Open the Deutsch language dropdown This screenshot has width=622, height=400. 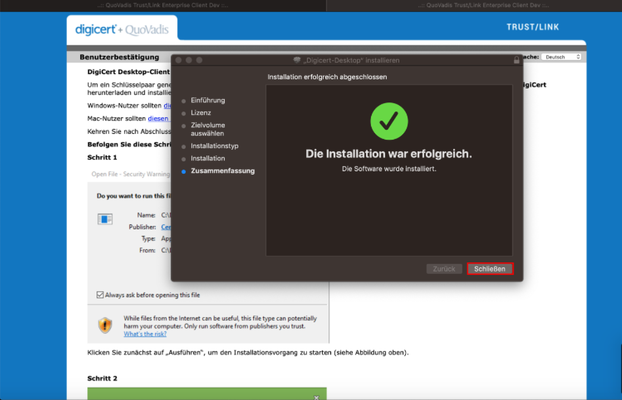click(x=562, y=57)
